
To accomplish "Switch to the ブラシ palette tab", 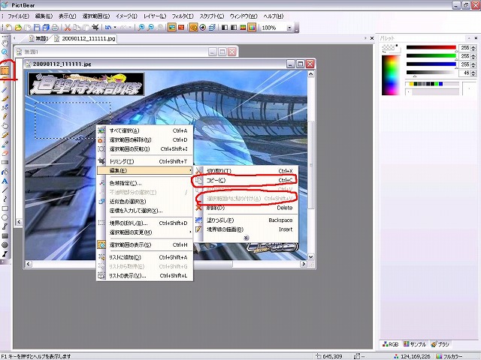I will (x=440, y=344).
